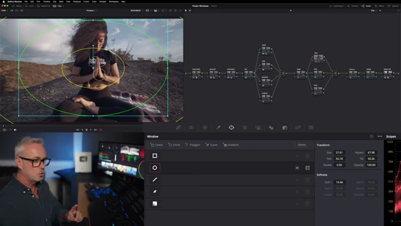Open the viewer zoom percentage dropdown
This screenshot has height=226, width=401.
(4, 11)
